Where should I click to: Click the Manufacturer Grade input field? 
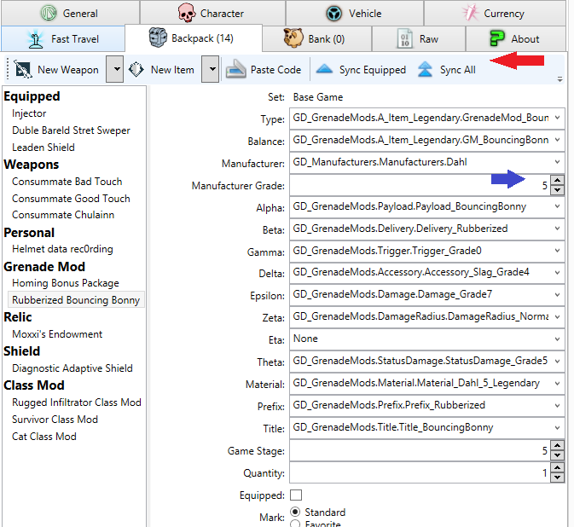420,185
